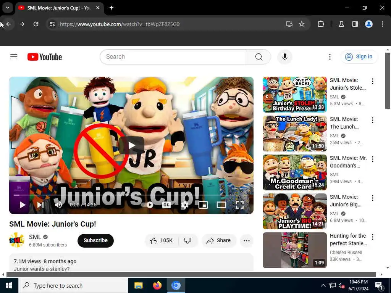The width and height of the screenshot is (391, 293).
Task: Open YouTube settings three-dot menu near Sign in
Action: point(330,57)
